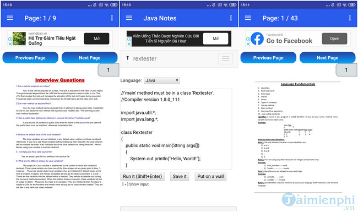Click the 15:11 status bar clock
Screen dimensions: 358x212
point(245,5)
